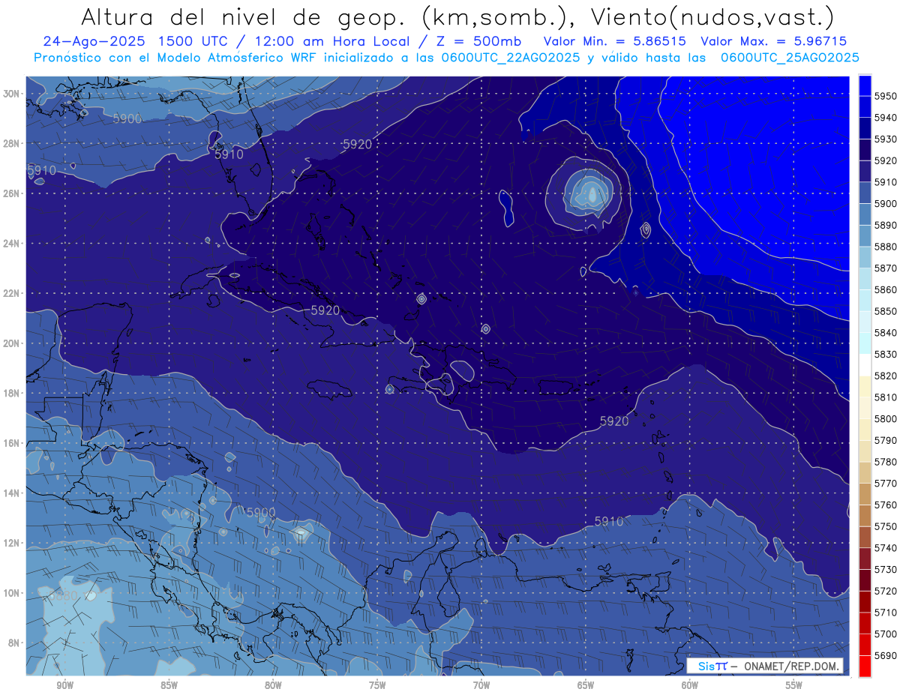Viewport: 900px width, 695px height.
Task: Click the '60W' longitude axis label
Action: pyautogui.click(x=690, y=685)
